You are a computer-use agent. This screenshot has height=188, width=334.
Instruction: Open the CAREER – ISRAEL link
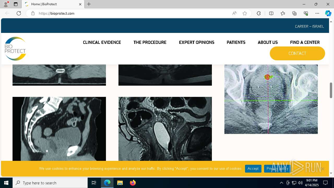[309, 26]
